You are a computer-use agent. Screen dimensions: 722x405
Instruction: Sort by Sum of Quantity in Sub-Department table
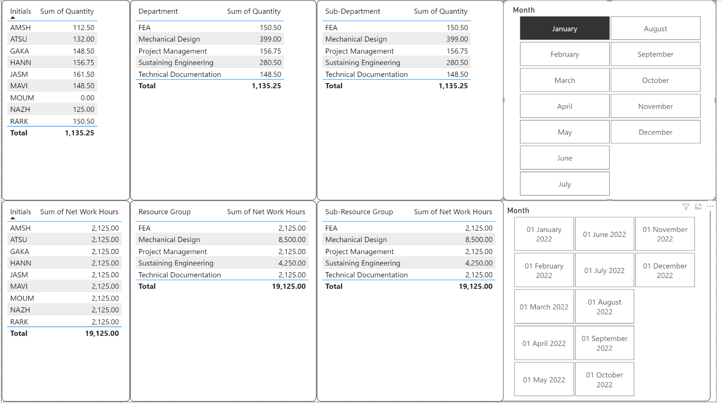click(x=441, y=11)
